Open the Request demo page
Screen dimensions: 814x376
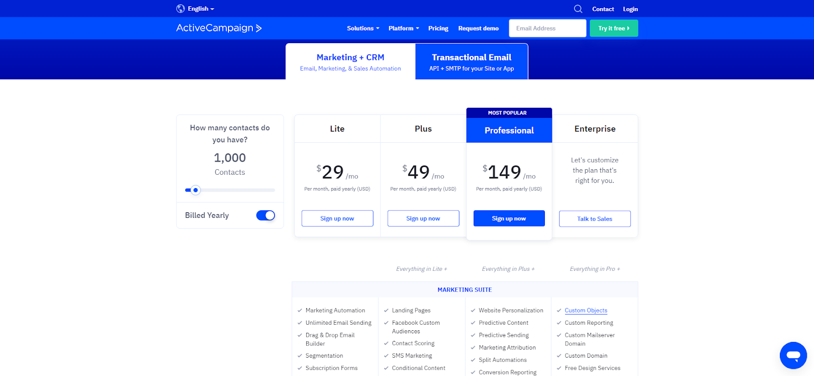tap(478, 28)
